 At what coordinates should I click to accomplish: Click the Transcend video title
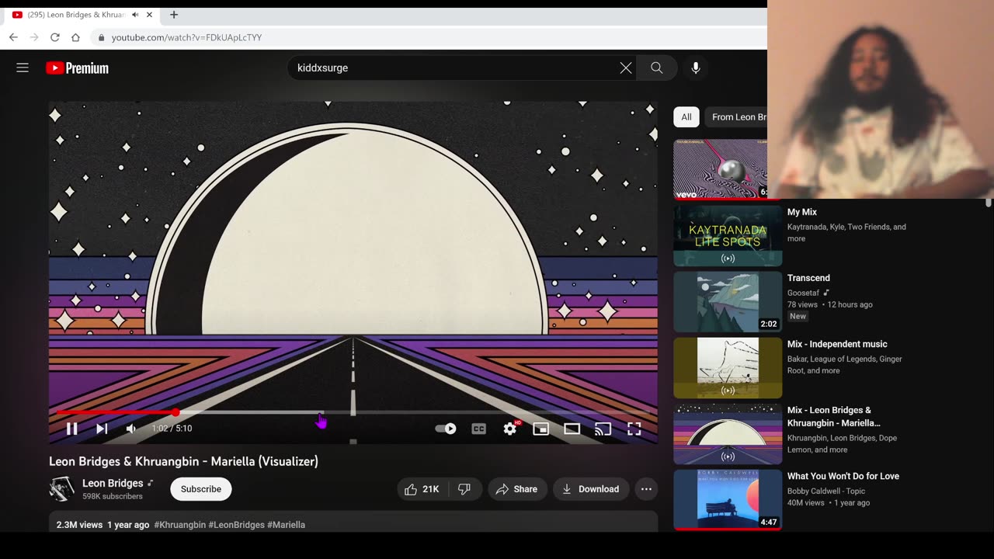pos(808,278)
